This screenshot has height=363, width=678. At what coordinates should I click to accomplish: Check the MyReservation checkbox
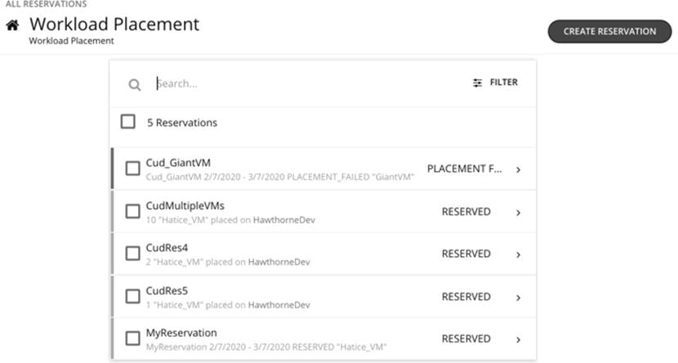[x=132, y=339]
